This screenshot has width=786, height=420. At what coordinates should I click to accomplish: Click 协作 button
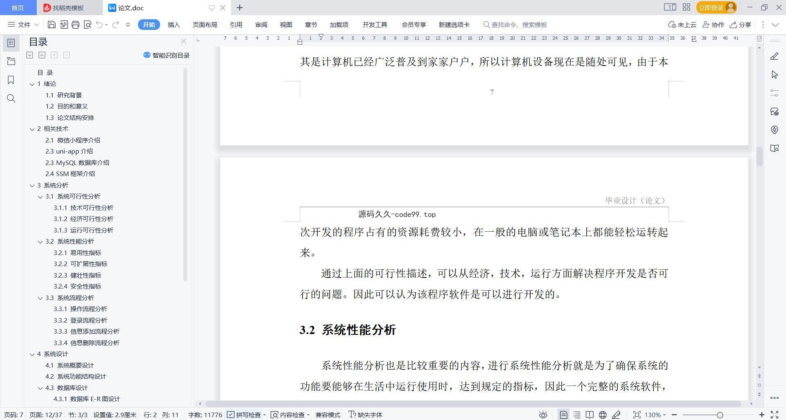[x=713, y=25]
